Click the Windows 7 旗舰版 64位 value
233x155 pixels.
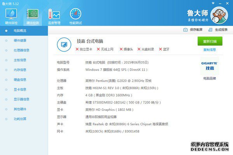116,70
